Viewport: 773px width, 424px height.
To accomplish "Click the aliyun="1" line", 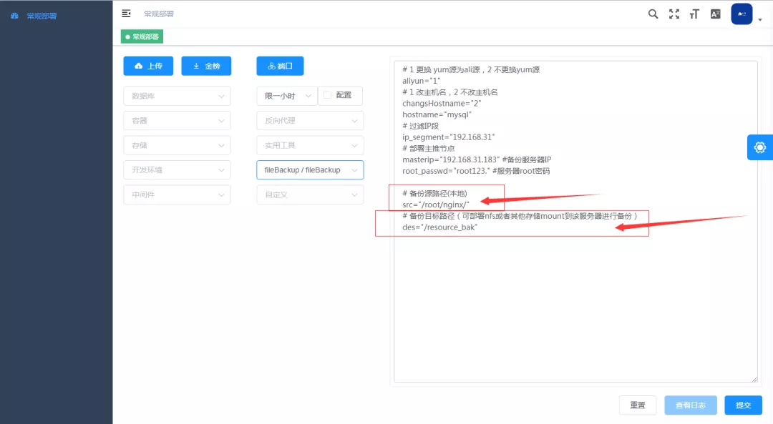I will click(x=421, y=81).
